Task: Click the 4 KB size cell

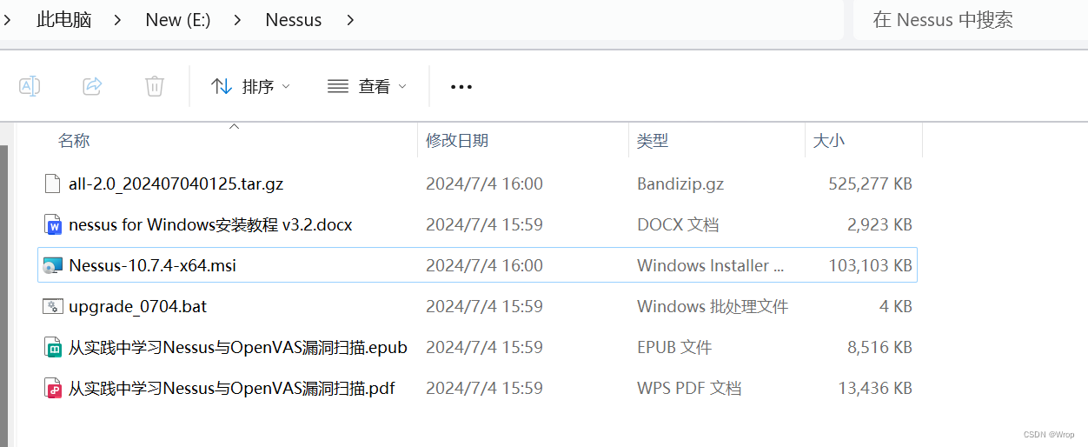Action: (896, 306)
